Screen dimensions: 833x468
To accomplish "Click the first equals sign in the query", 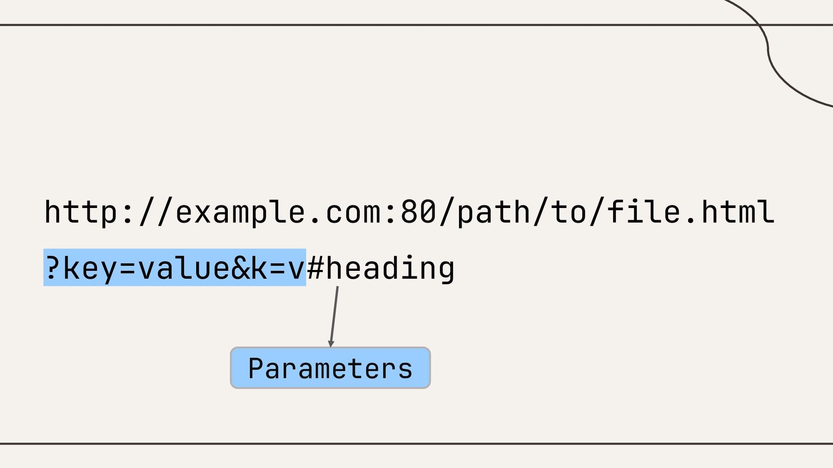I will (x=128, y=268).
